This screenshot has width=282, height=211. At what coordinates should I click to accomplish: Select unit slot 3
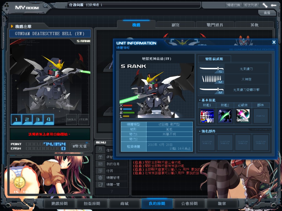tap(38, 119)
